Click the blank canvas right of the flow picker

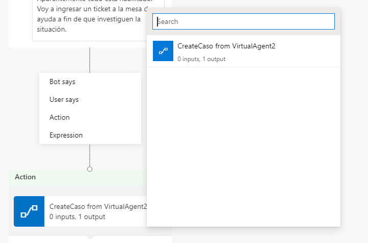click(354, 127)
